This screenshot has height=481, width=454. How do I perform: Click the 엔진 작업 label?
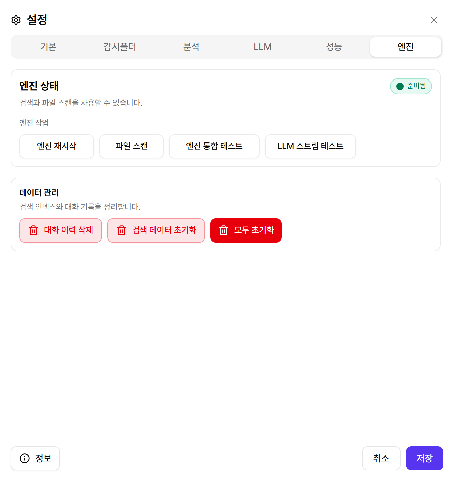34,123
